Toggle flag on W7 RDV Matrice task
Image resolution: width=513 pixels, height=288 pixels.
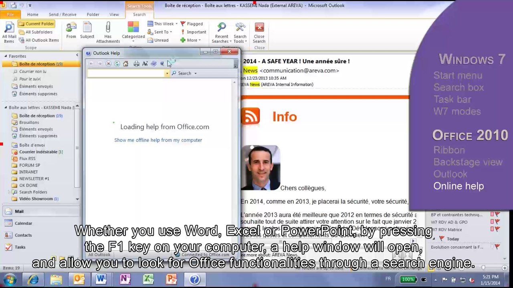point(497,230)
